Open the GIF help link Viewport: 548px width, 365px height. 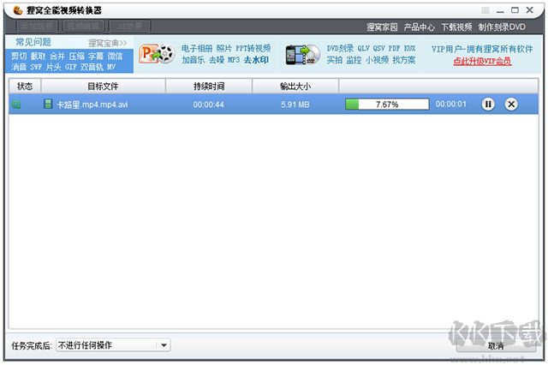click(x=70, y=67)
